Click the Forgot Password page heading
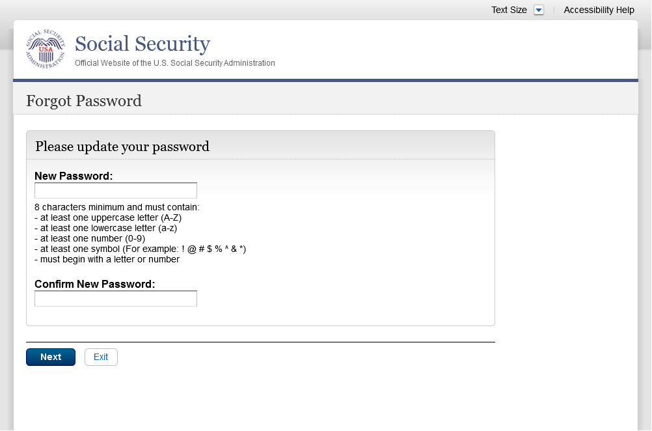The height and width of the screenshot is (431, 652). click(84, 101)
